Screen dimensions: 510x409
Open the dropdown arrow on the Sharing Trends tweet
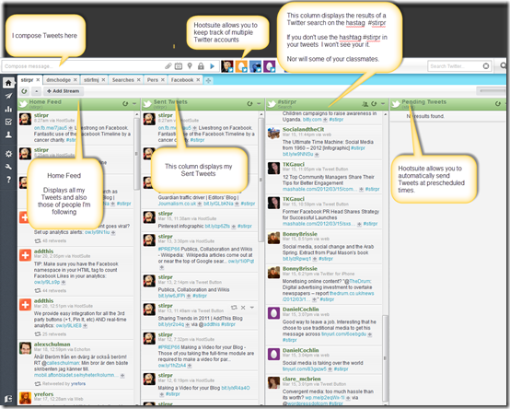(251, 307)
